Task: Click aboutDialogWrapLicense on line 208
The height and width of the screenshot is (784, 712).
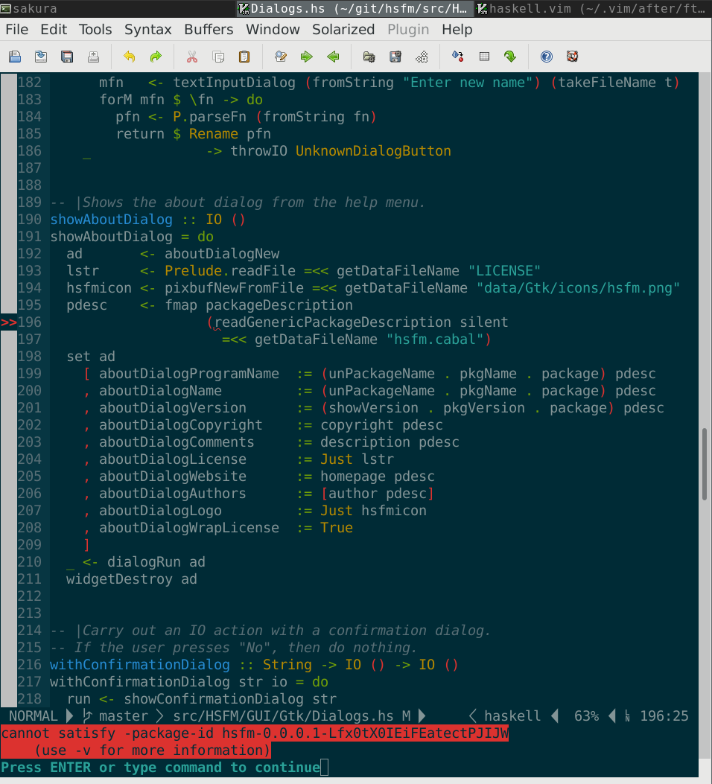Action: pos(189,527)
